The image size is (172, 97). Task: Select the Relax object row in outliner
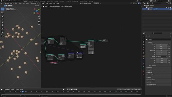tap(157, 9)
